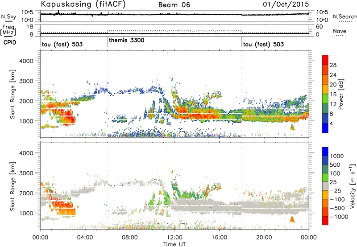Click the '04:00' time axis label
The height and width of the screenshot is (247, 357).
85,238
